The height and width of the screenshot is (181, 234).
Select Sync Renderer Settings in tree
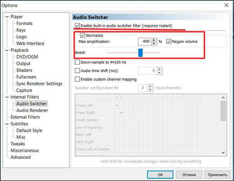tap(39, 84)
